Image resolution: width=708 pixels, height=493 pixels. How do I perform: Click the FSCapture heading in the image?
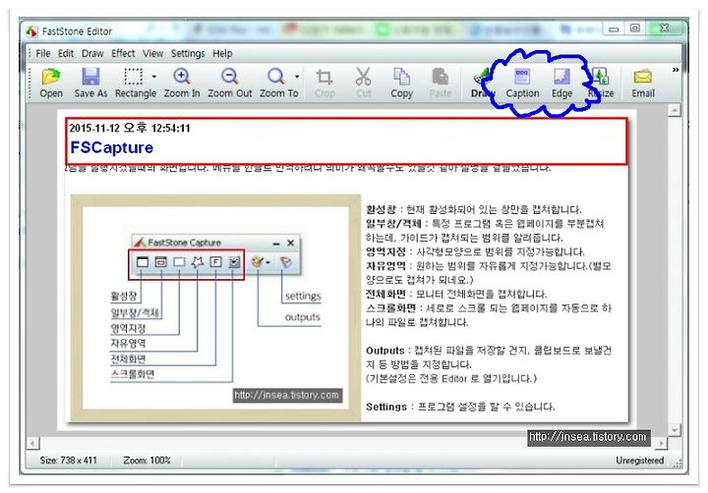click(x=111, y=147)
